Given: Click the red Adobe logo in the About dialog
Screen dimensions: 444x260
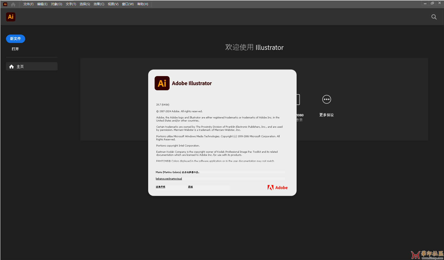Looking at the screenshot, I should click(x=277, y=188).
